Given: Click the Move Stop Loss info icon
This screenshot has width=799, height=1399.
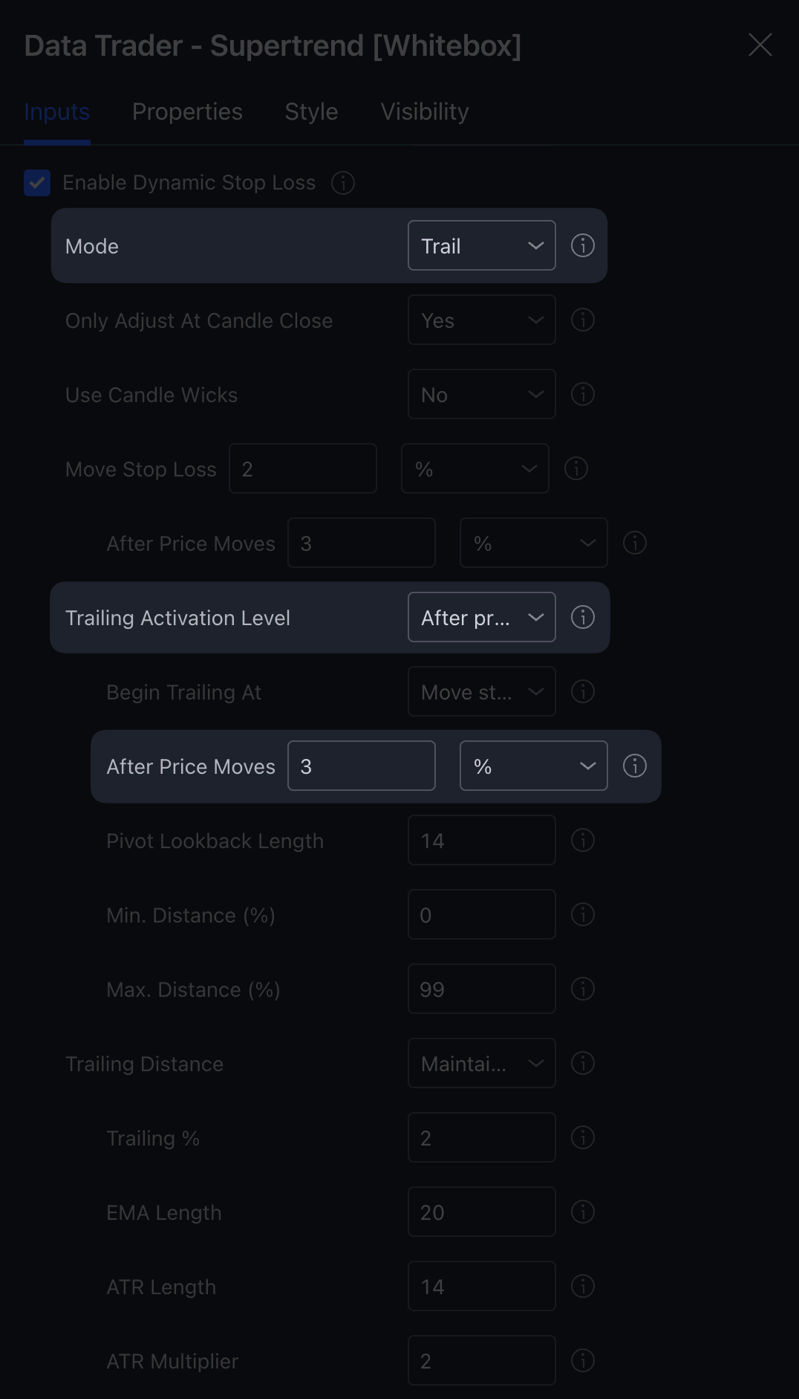Looking at the screenshot, I should [575, 468].
